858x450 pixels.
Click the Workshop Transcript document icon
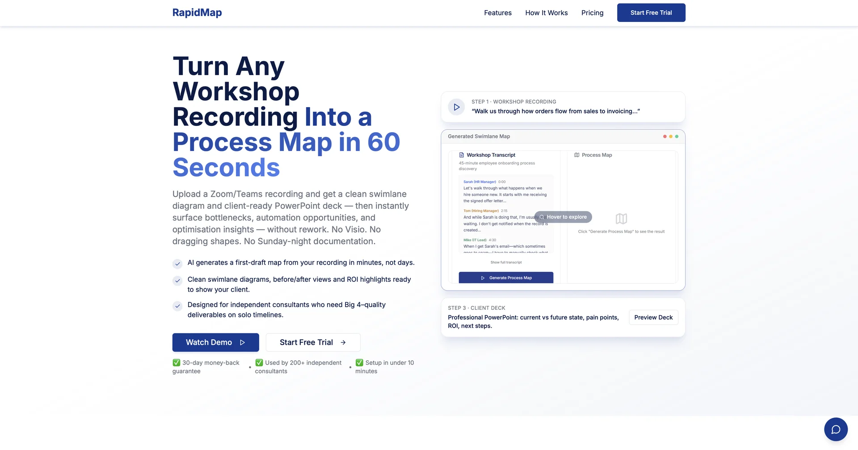(x=462, y=155)
